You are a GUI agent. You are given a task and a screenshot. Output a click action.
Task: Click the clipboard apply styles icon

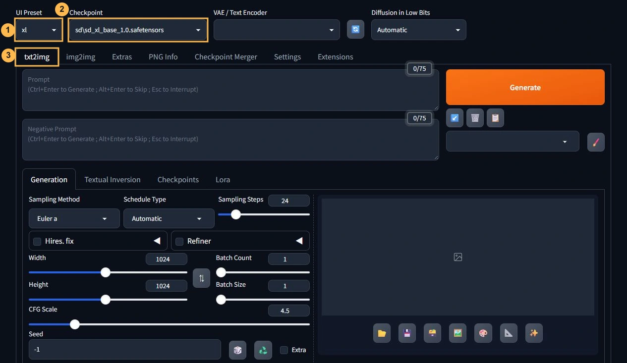coord(495,118)
